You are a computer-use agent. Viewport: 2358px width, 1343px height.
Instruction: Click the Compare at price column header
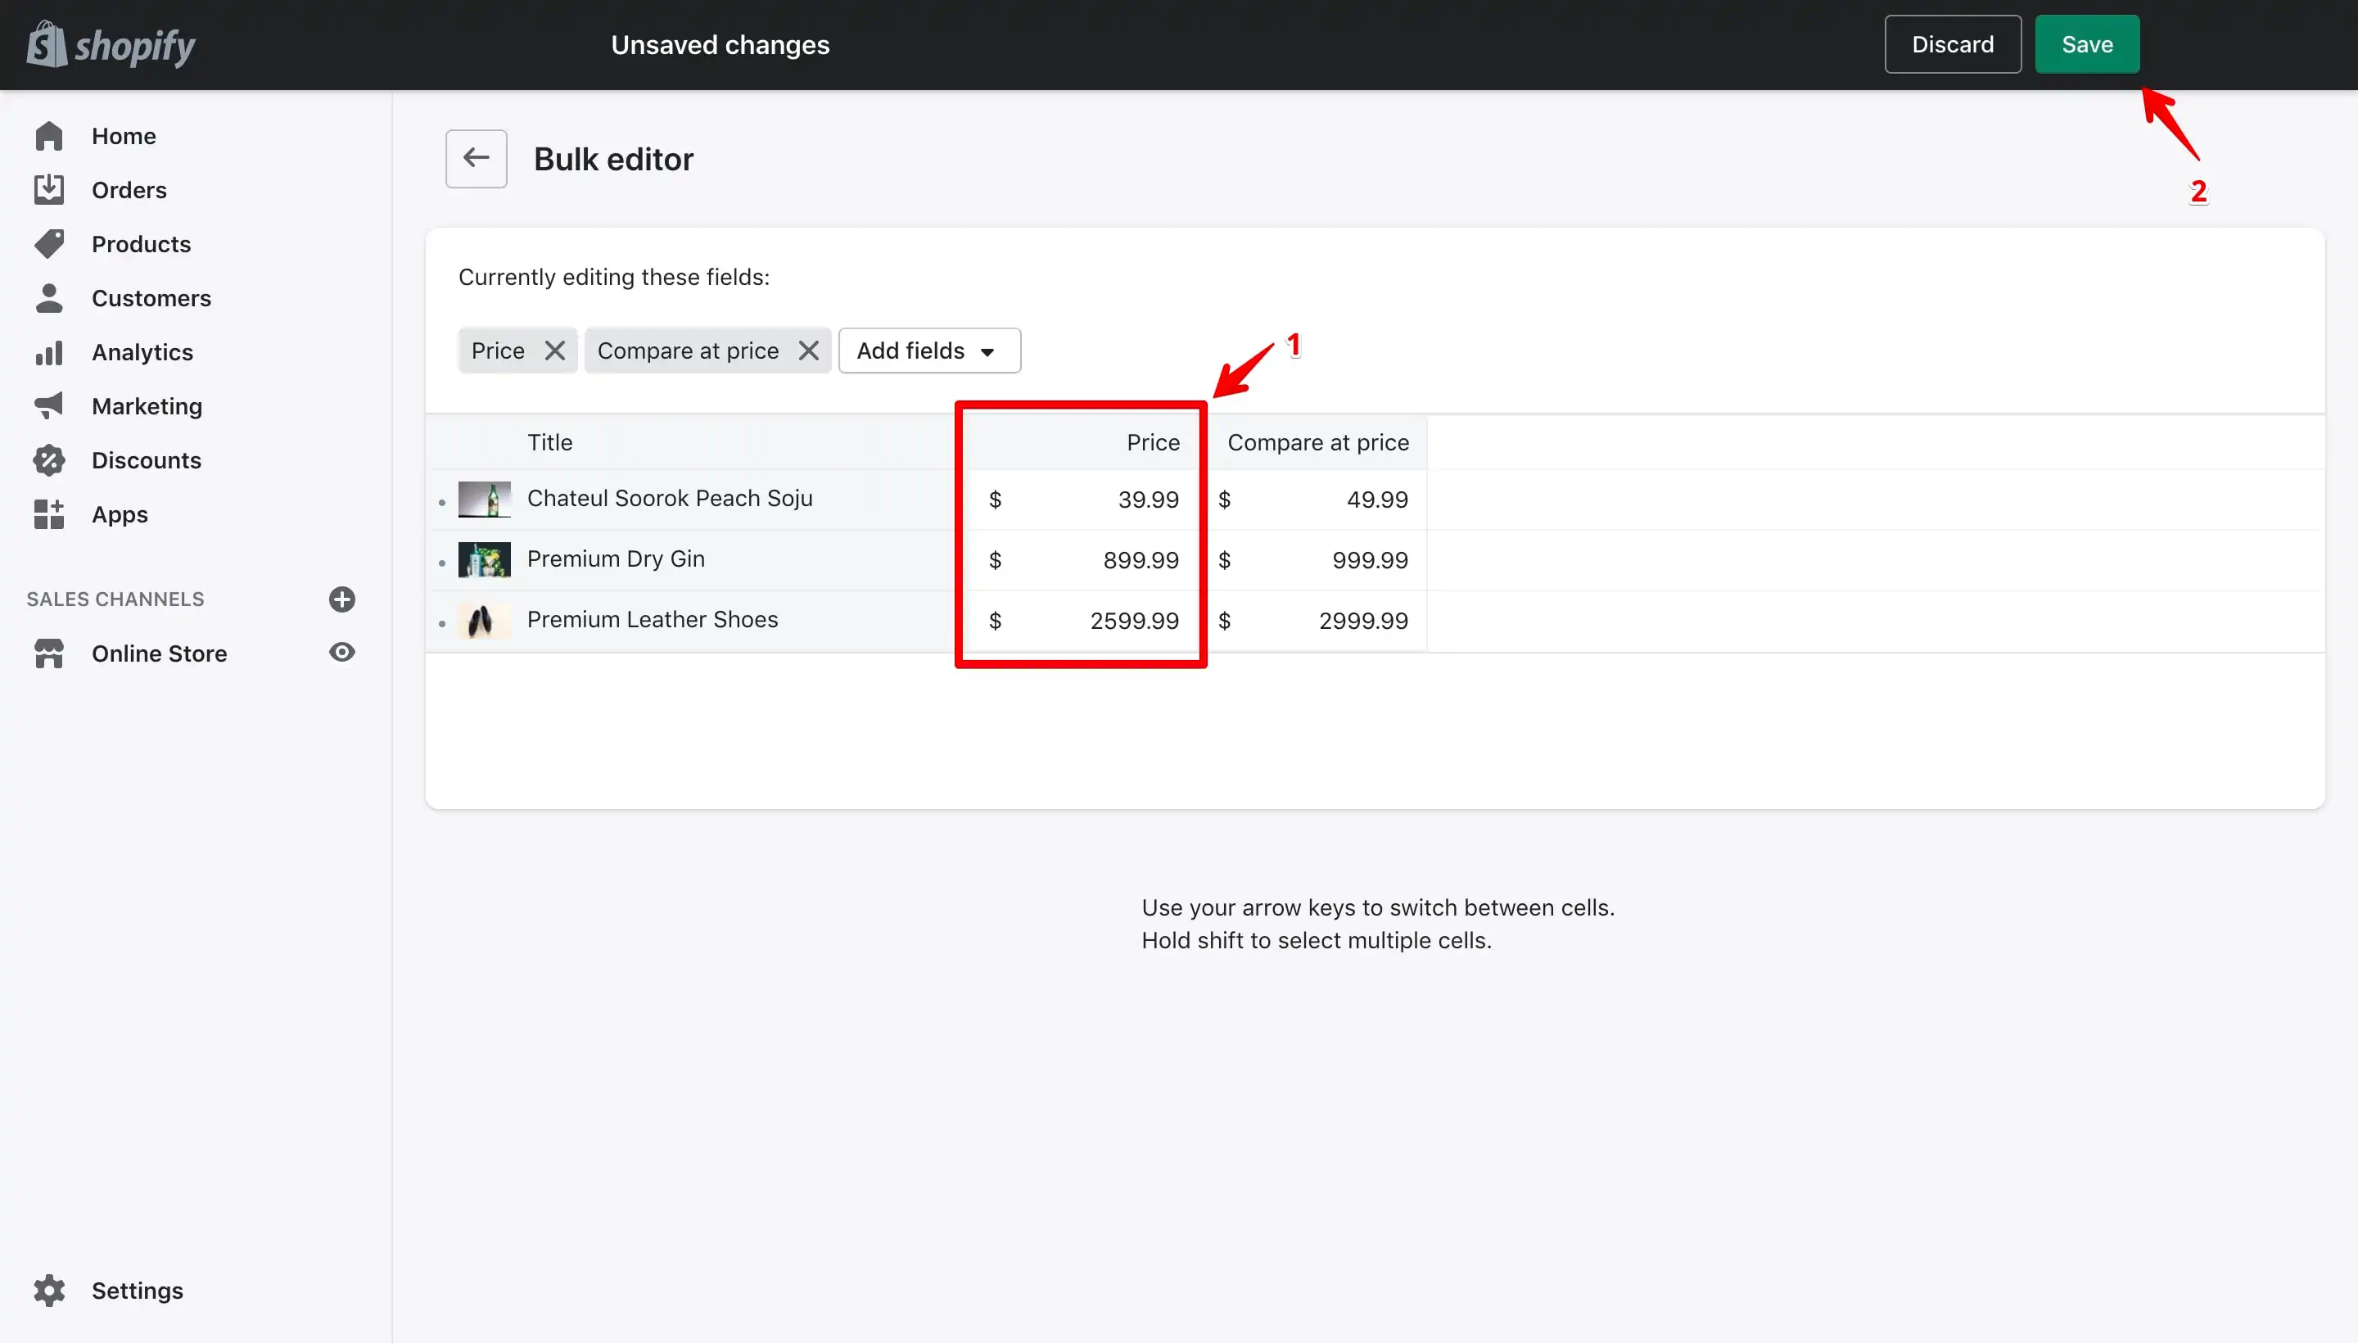[x=1318, y=443]
